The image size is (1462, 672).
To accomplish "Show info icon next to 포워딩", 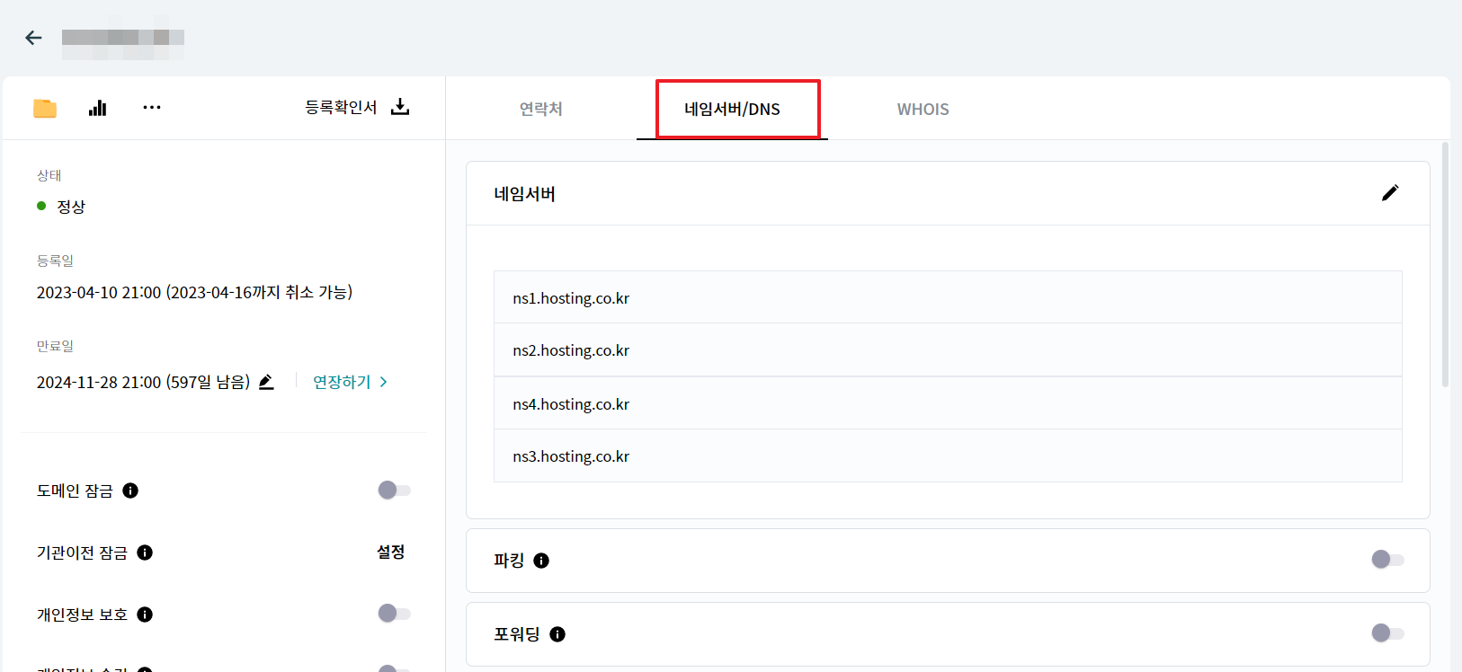I will (x=557, y=634).
